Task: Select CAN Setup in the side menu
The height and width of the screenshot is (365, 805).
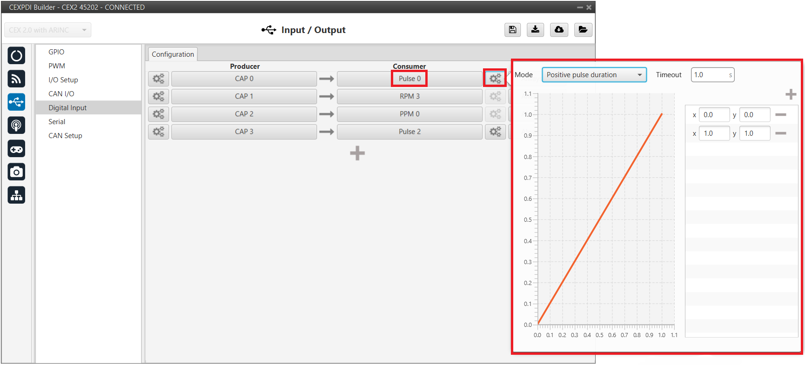Action: pyautogui.click(x=65, y=136)
